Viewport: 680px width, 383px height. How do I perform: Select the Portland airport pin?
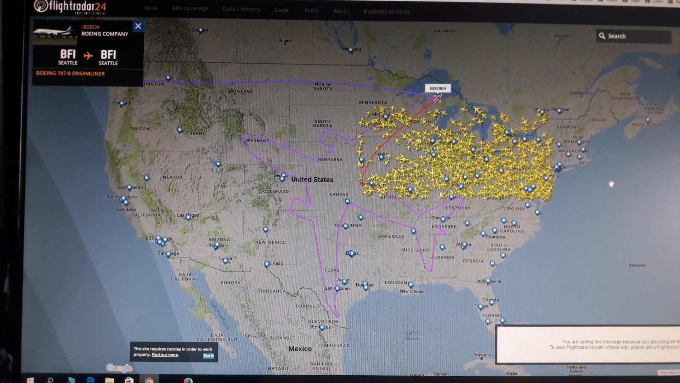122,104
